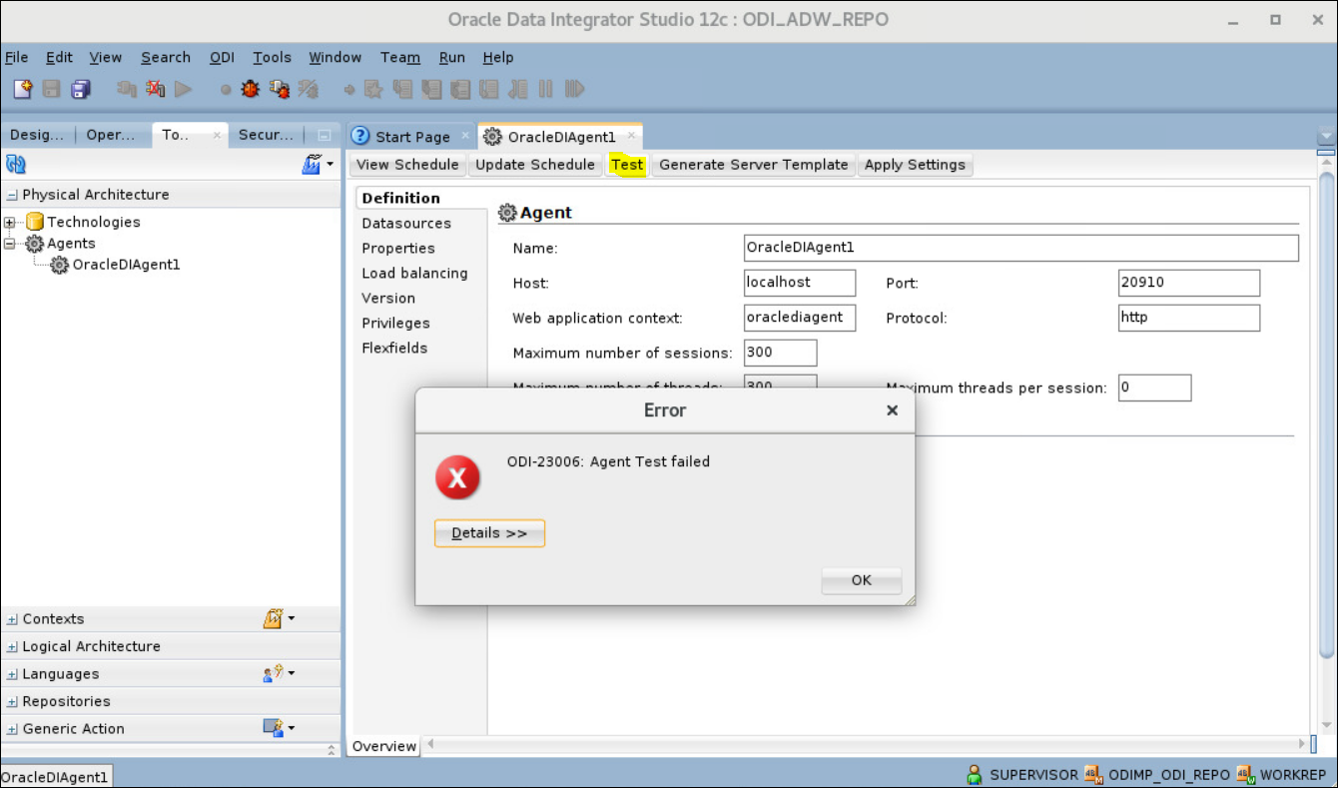The width and height of the screenshot is (1338, 788).
Task: Click the red X error icon in dialog
Action: [457, 478]
